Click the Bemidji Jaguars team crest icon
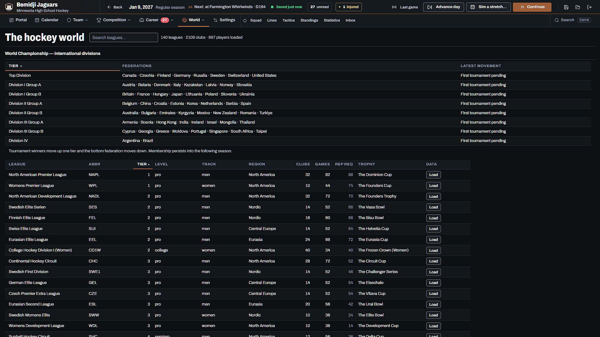Screen dimensions: 600x337 [9, 7]
